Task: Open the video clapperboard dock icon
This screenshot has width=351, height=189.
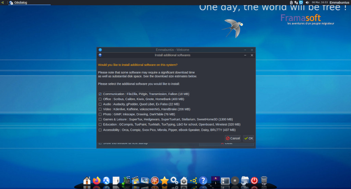Action: (135, 180)
